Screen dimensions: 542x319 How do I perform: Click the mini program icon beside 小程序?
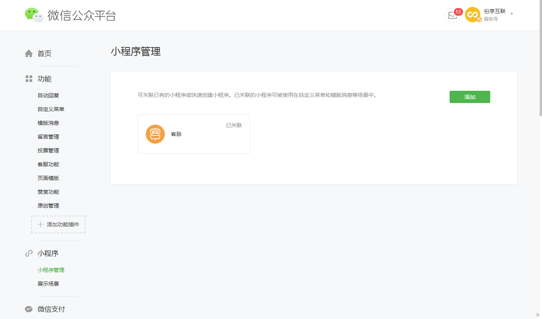pyautogui.click(x=29, y=254)
